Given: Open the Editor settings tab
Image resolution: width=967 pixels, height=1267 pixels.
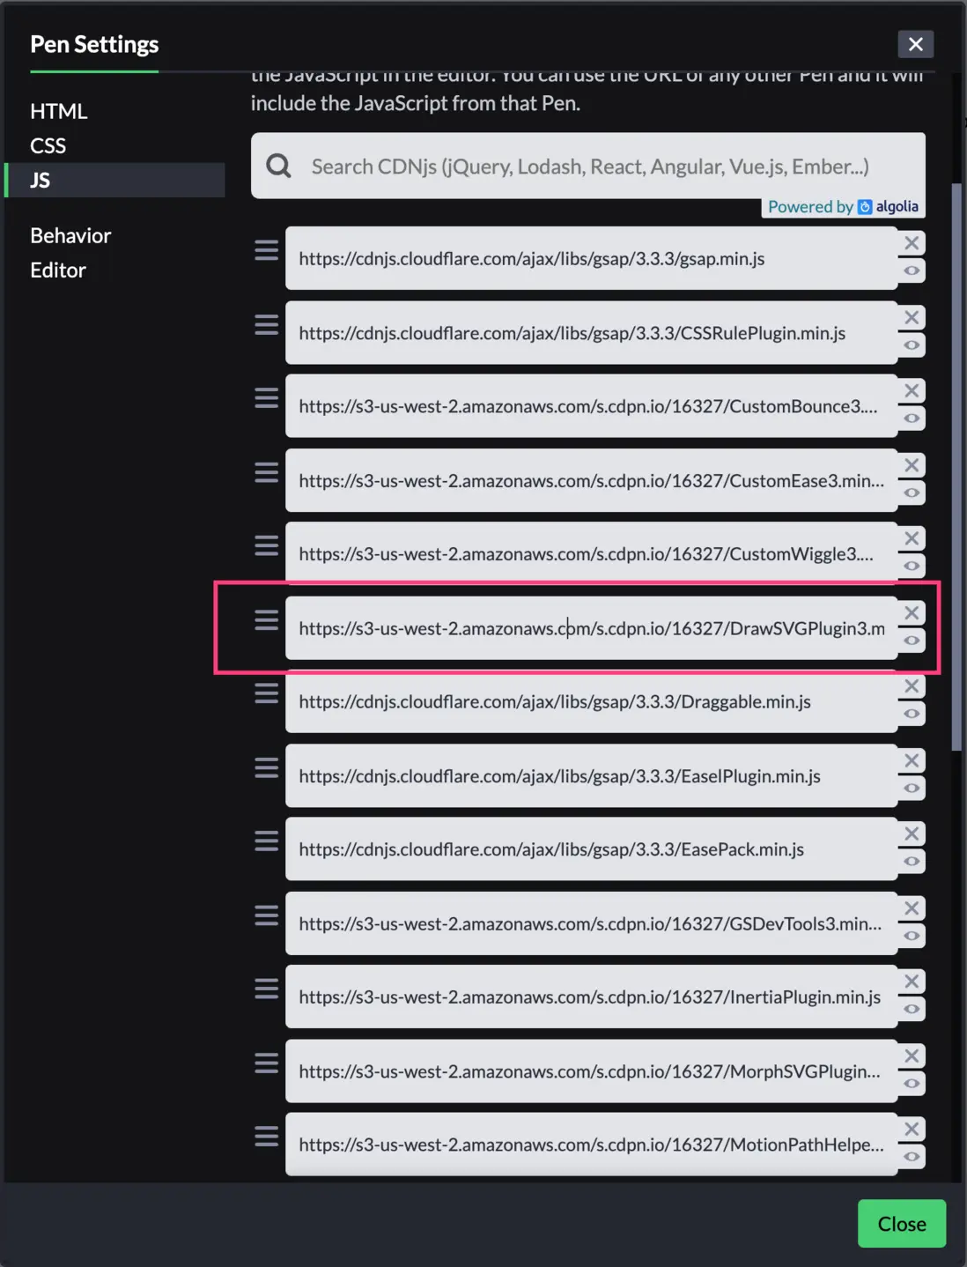Looking at the screenshot, I should (58, 270).
